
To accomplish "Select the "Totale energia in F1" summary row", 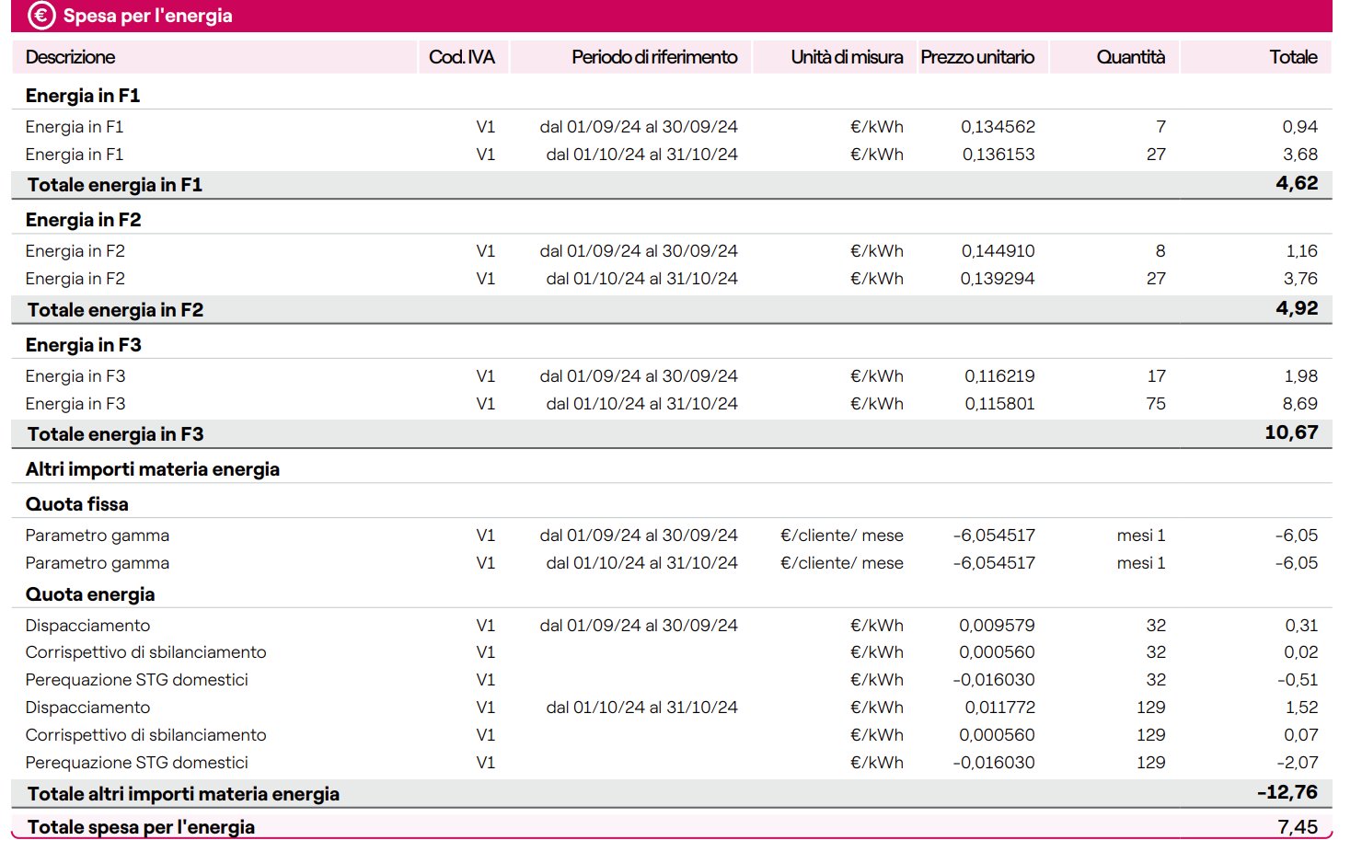I will click(115, 185).
